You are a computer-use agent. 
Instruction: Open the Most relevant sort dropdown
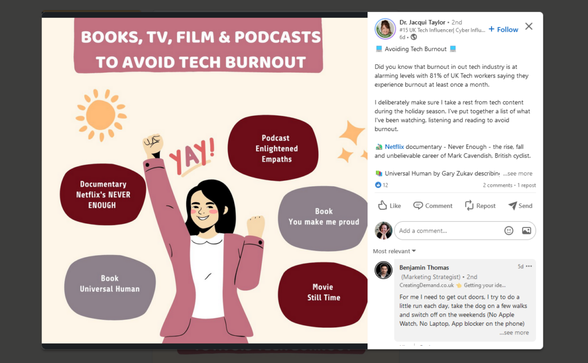coord(394,251)
